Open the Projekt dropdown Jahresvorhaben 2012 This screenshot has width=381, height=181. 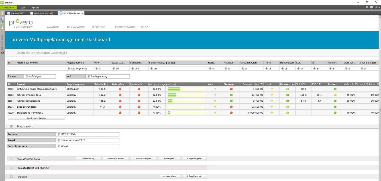pyautogui.click(x=87, y=140)
